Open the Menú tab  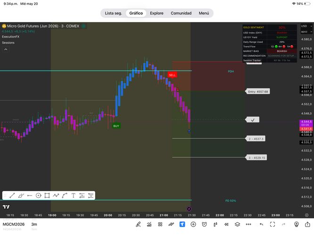[x=204, y=13]
